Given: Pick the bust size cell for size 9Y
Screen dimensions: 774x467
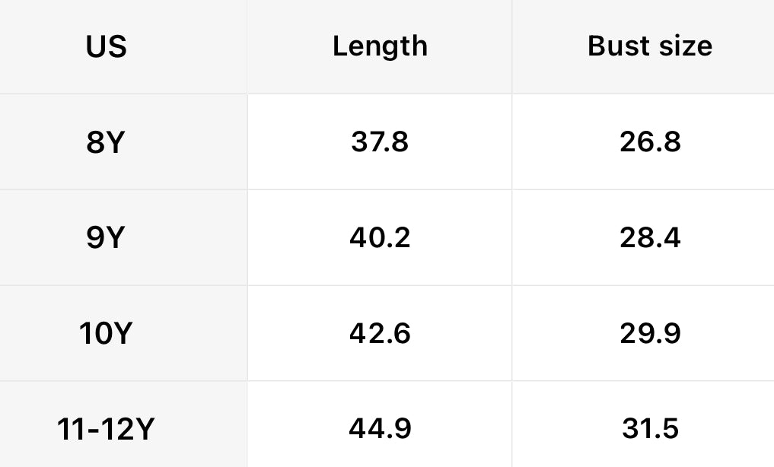Looking at the screenshot, I should [x=650, y=238].
